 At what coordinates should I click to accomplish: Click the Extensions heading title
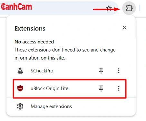pos(30,28)
